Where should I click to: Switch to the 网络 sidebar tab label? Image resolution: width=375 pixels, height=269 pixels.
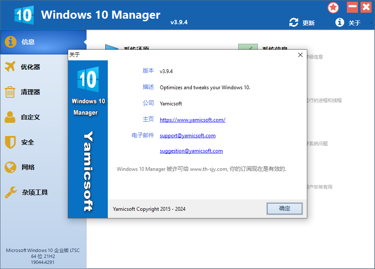coord(28,167)
